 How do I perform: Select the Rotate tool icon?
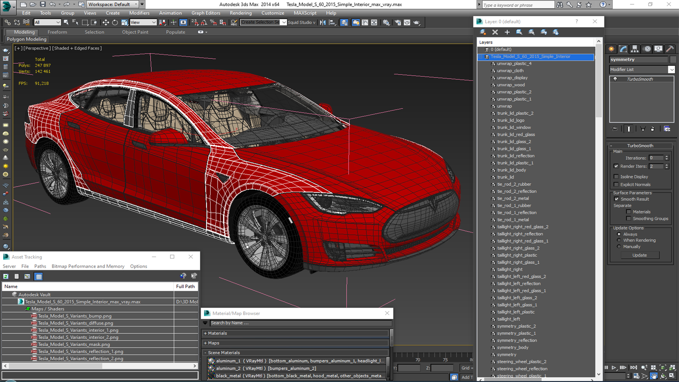tap(115, 22)
